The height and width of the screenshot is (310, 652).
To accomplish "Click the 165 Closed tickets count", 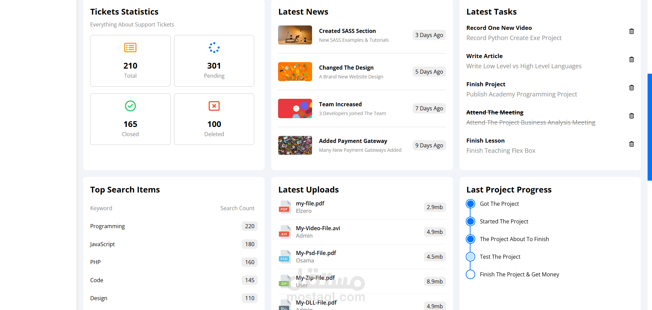I will 130,124.
